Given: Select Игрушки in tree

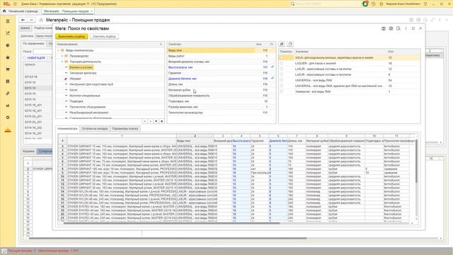Looking at the screenshot, I should coord(75,79).
